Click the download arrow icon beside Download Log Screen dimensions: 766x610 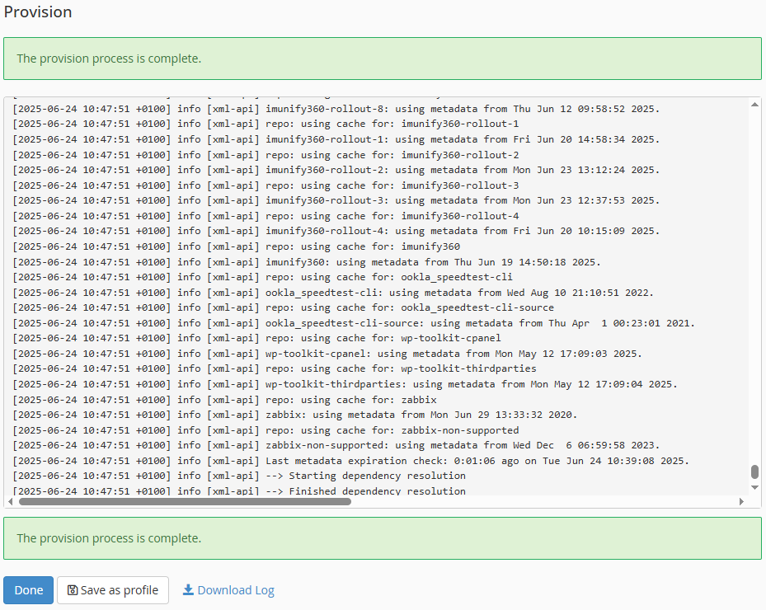pyautogui.click(x=188, y=590)
